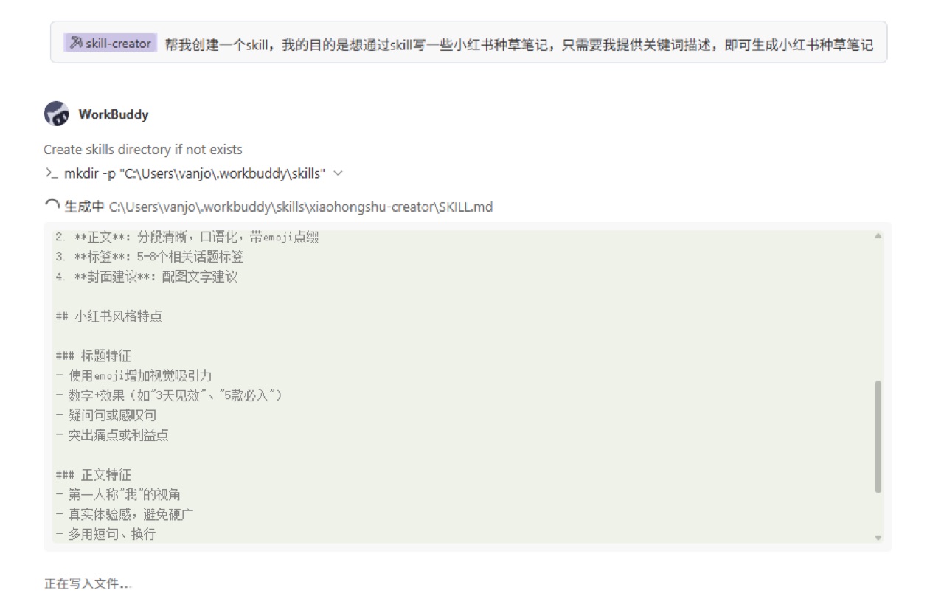Click the user prompt message text
The height and width of the screenshot is (613, 944).
coord(518,44)
